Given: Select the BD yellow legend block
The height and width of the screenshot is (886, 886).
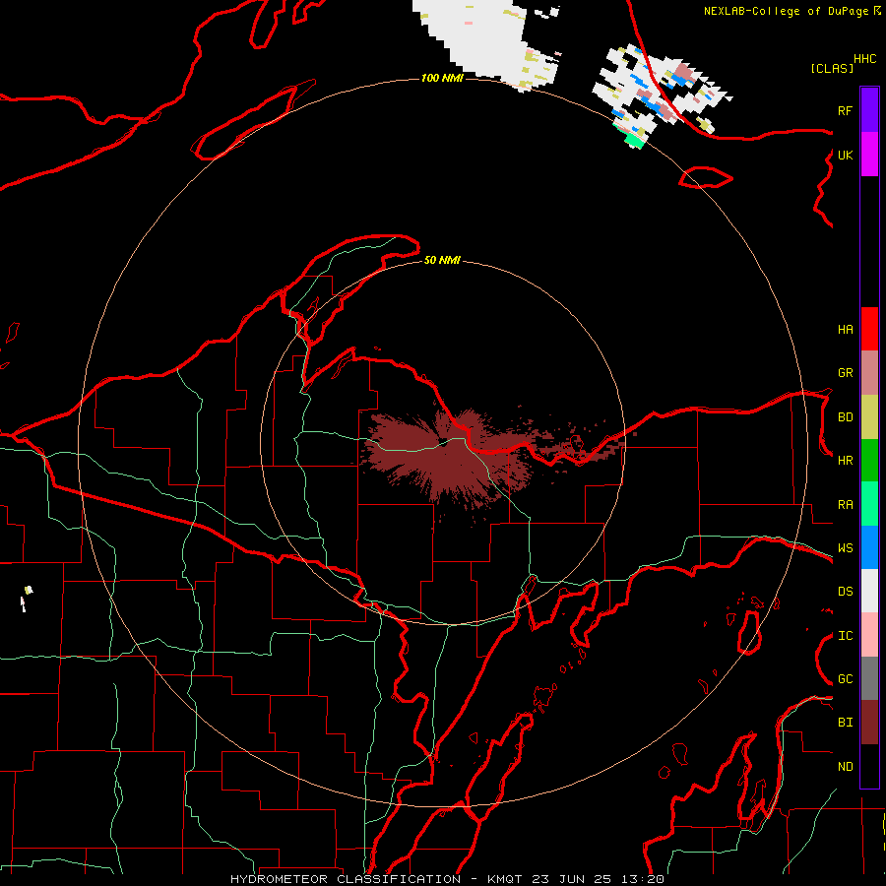Looking at the screenshot, I should [869, 416].
